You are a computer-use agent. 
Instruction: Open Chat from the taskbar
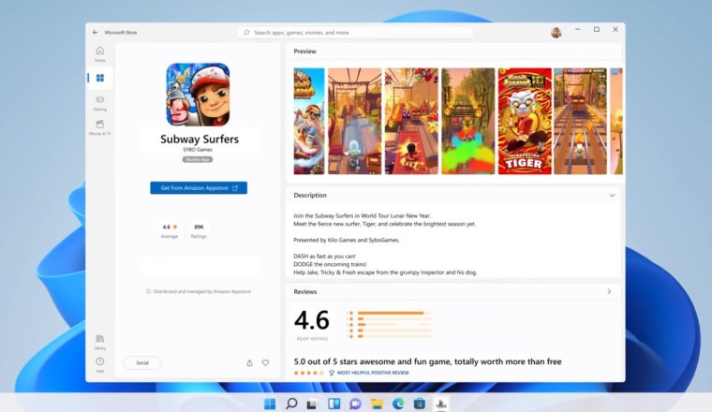(x=355, y=404)
